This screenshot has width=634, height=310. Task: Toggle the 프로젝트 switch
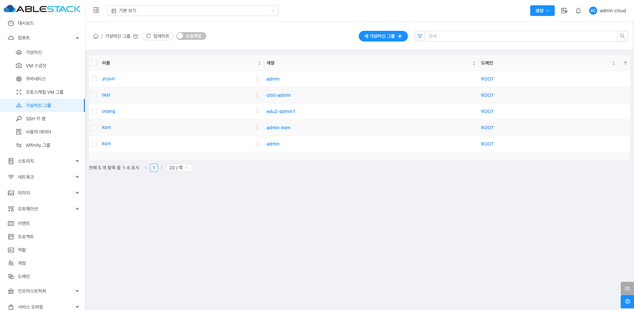[191, 36]
